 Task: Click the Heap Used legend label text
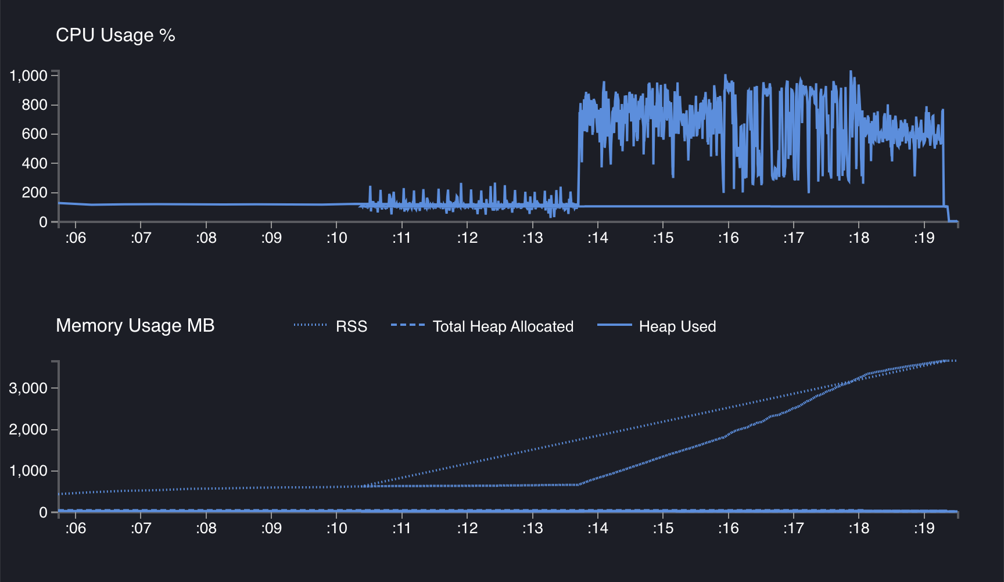click(677, 326)
